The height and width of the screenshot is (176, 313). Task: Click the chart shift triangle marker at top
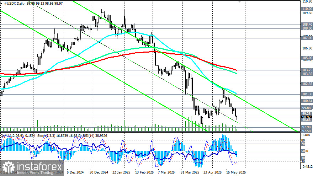tap(239, 1)
